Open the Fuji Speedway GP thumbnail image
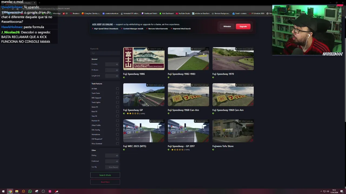Viewport: 346px width, 194px height. point(144,95)
